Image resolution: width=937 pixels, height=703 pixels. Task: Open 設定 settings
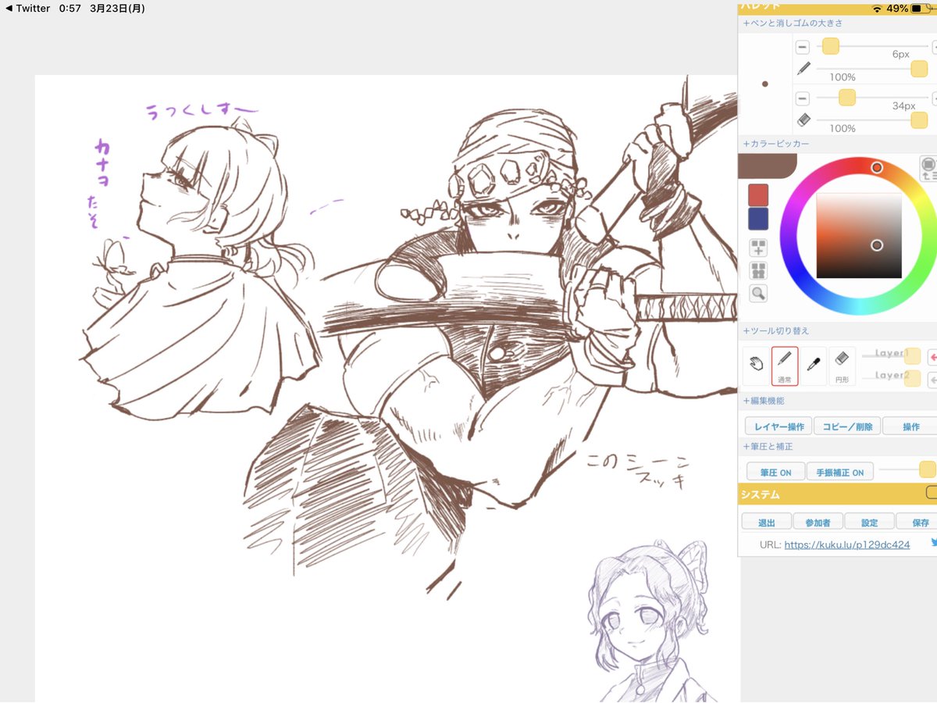pos(869,522)
